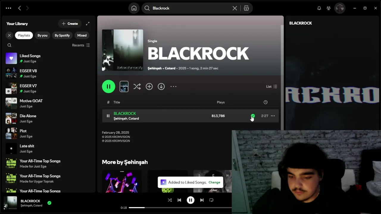The width and height of the screenshot is (381, 214).
Task: Open EGSER V7 playlist
Action: [48, 88]
